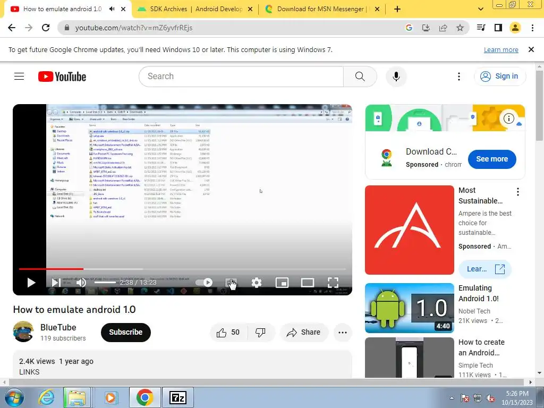Open 7-Zip from taskbar

178,397
